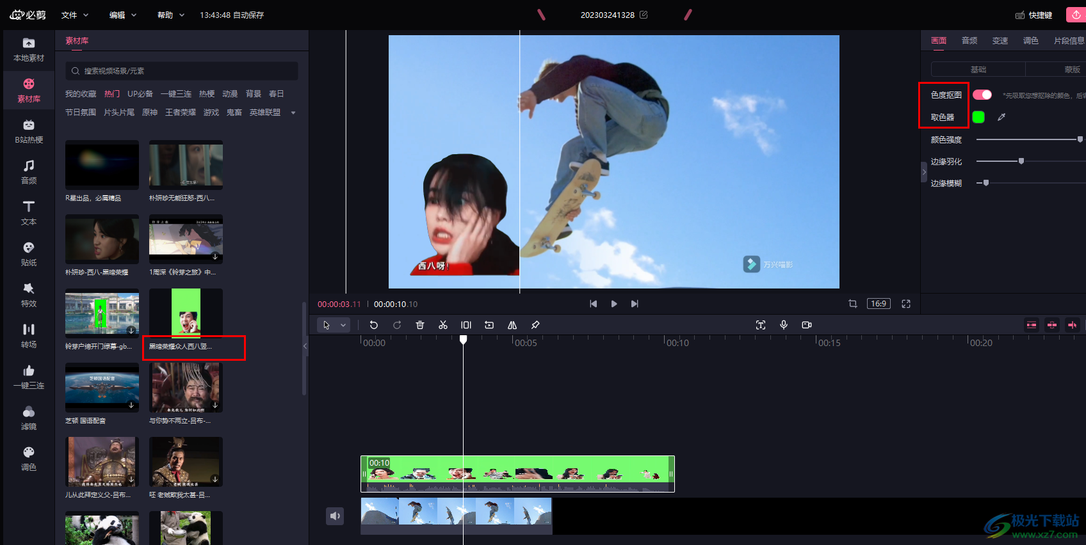Screen dimensions: 1086x545
Task: Split clip with the scissors tool
Action: pyautogui.click(x=443, y=325)
